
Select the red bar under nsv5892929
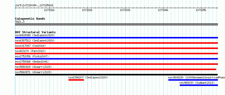(x=116, y=69)
